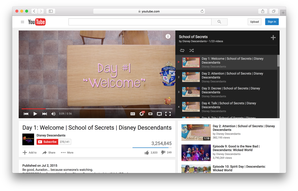Image resolution: width=298 pixels, height=191 pixels.
Task: Go to previous video in player
Action: point(26,114)
